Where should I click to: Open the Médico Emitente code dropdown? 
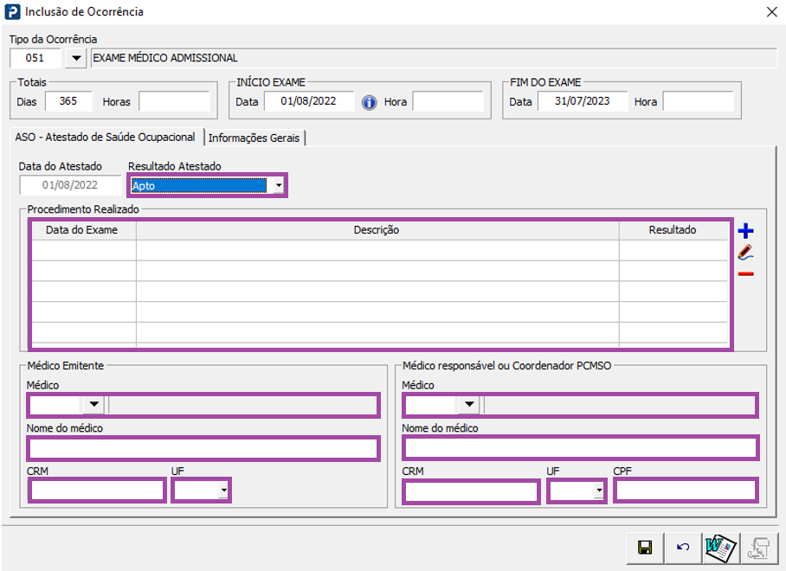coord(93,404)
